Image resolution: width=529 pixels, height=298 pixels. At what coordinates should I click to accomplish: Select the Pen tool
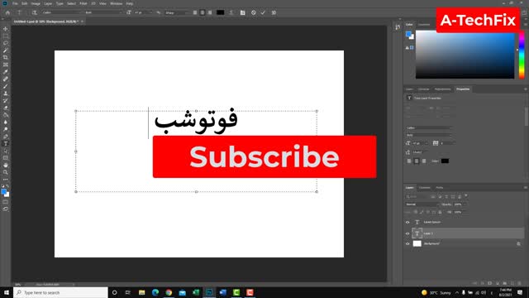tap(6, 137)
